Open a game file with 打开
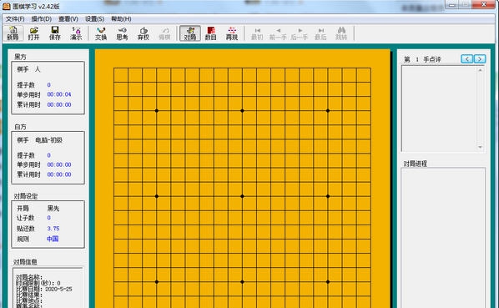The width and height of the screenshot is (499, 308). [33, 33]
